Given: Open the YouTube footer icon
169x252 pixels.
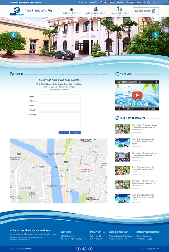Looking at the screenshot, I should [x=90, y=249].
